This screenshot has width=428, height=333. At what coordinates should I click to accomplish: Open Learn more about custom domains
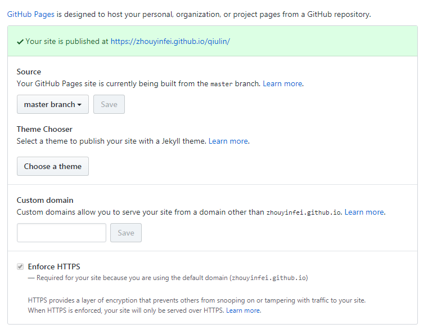pos(364,212)
